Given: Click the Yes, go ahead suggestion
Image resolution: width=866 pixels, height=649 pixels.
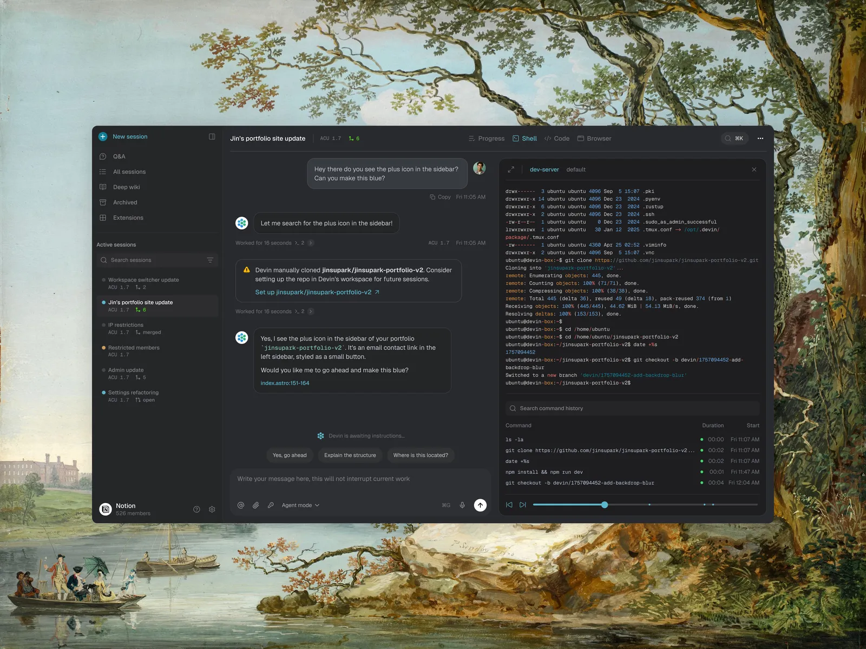Looking at the screenshot, I should (290, 455).
